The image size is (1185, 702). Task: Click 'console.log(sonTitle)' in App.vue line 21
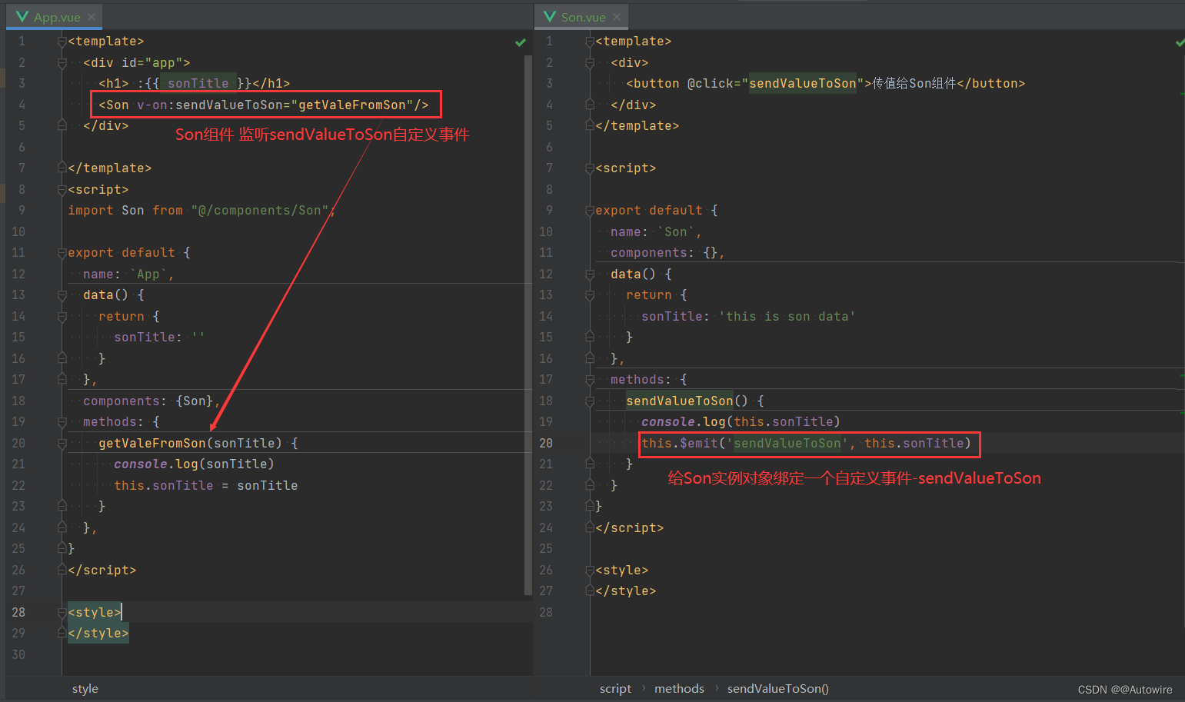pyautogui.click(x=194, y=464)
